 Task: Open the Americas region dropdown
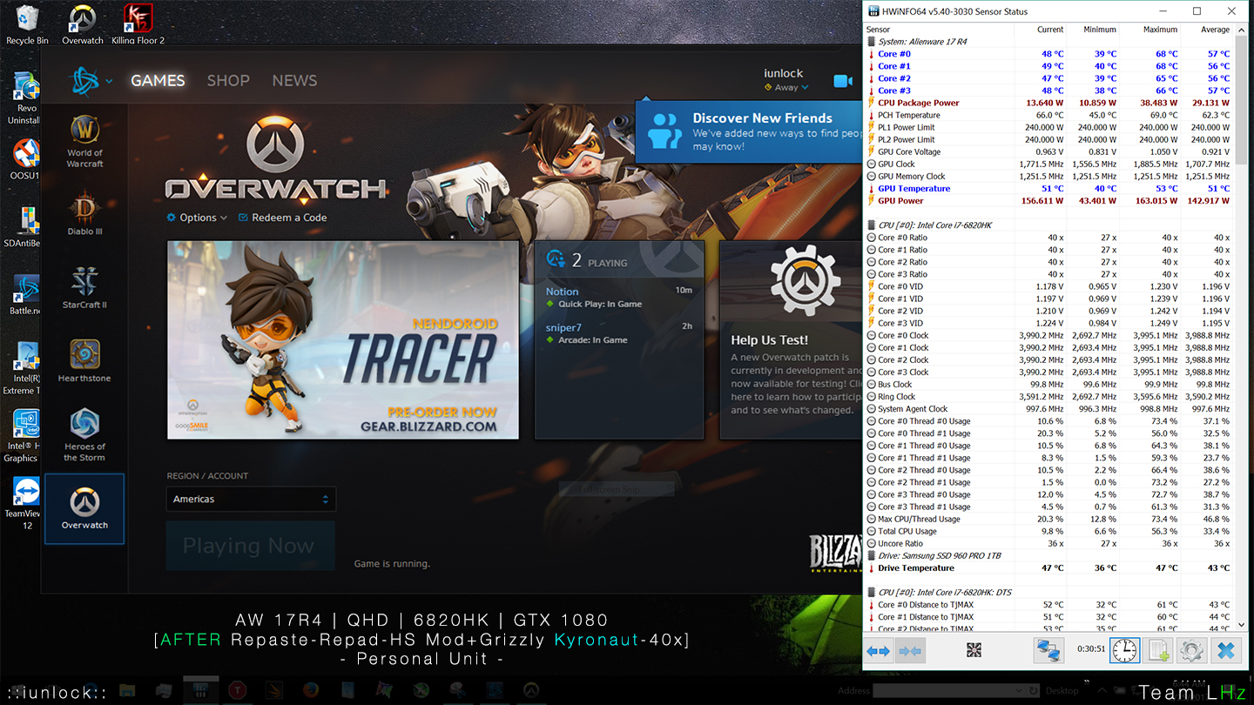(x=251, y=500)
